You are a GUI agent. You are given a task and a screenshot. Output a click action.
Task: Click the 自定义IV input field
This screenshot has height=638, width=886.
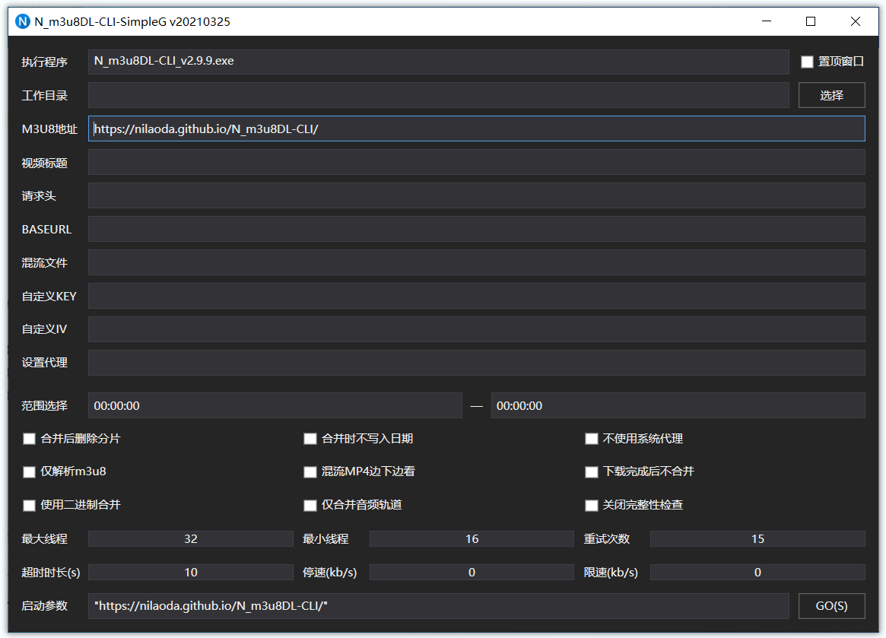[476, 329]
